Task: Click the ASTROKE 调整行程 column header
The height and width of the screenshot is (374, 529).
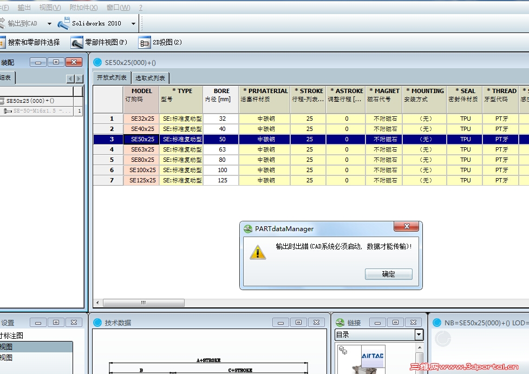Action: pos(346,99)
